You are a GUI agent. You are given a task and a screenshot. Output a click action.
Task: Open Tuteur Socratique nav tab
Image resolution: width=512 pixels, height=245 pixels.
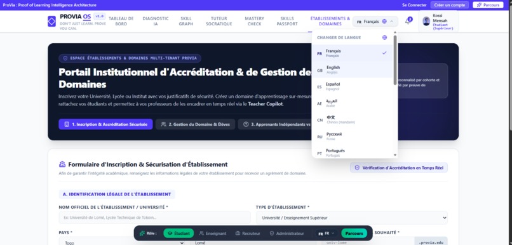click(219, 21)
